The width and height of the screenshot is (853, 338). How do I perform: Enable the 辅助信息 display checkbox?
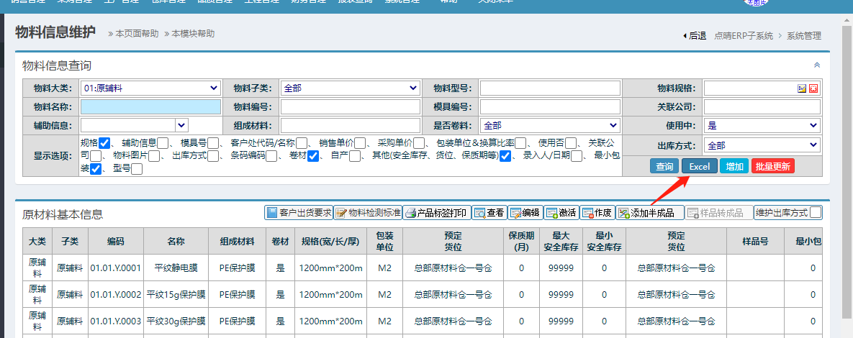[x=163, y=142]
